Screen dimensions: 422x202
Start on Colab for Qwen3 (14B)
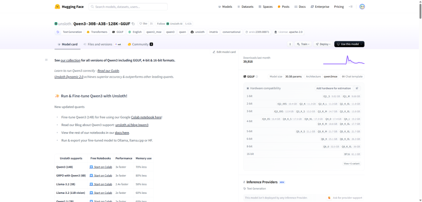101,167
